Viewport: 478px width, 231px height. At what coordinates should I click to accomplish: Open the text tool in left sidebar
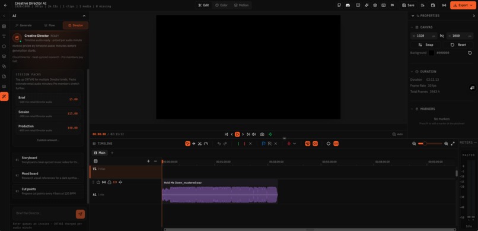pos(4,36)
